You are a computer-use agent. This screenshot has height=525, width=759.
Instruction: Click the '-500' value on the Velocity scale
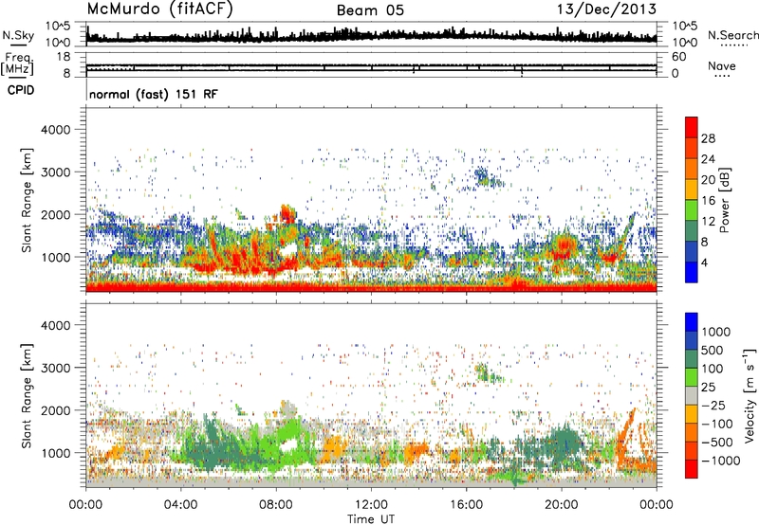point(717,443)
